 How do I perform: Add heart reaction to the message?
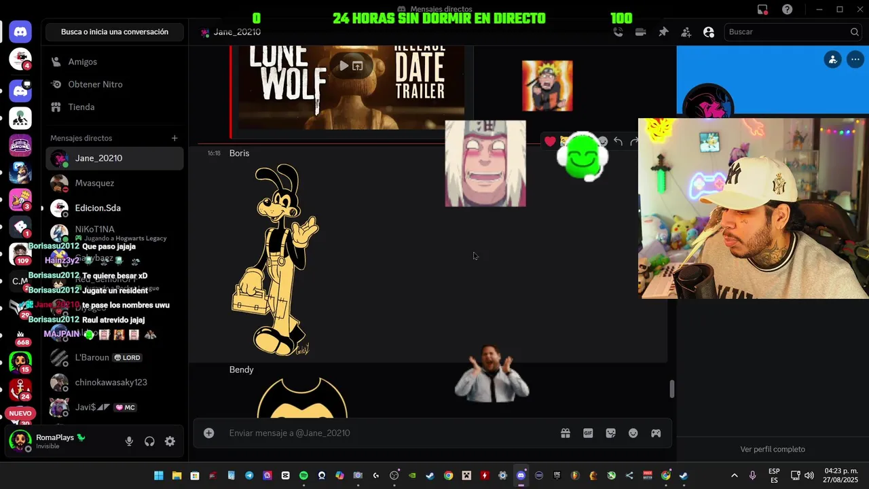550,141
